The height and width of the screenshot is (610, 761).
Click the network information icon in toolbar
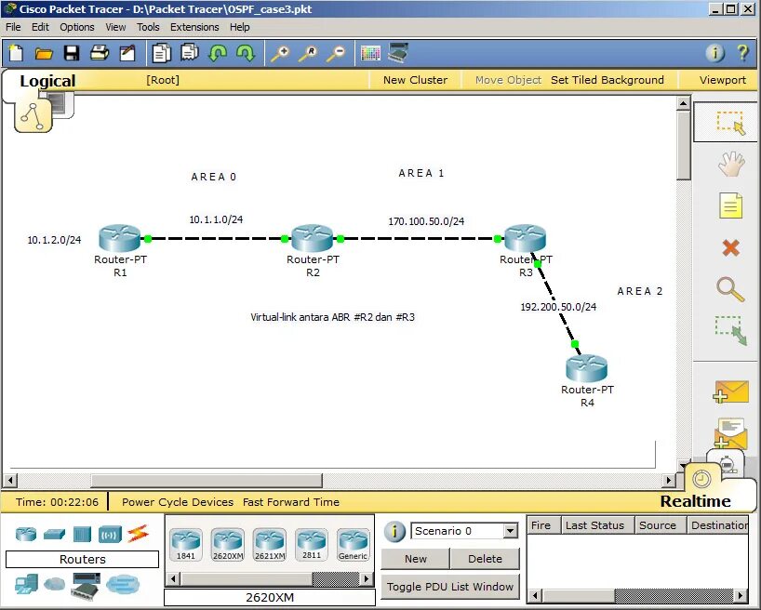pos(714,52)
